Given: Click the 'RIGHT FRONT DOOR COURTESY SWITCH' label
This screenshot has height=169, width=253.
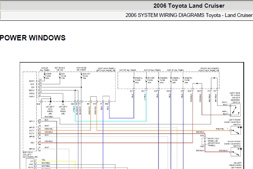Looking at the screenshot, I should (x=233, y=144).
